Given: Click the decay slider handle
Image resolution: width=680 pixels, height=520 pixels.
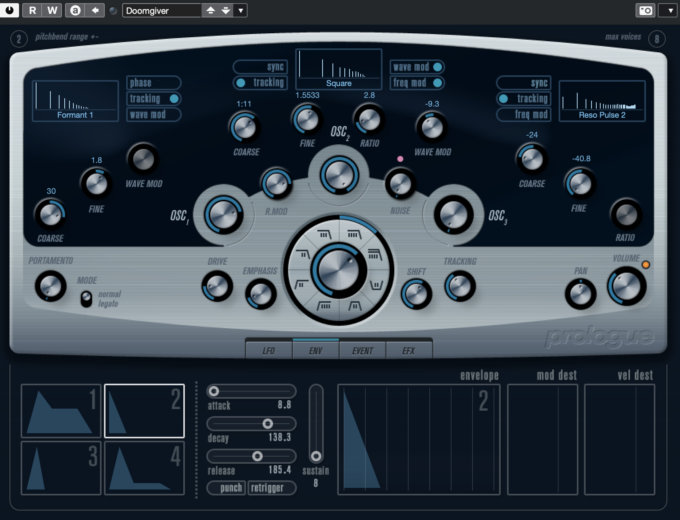Looking at the screenshot, I should coord(268,424).
